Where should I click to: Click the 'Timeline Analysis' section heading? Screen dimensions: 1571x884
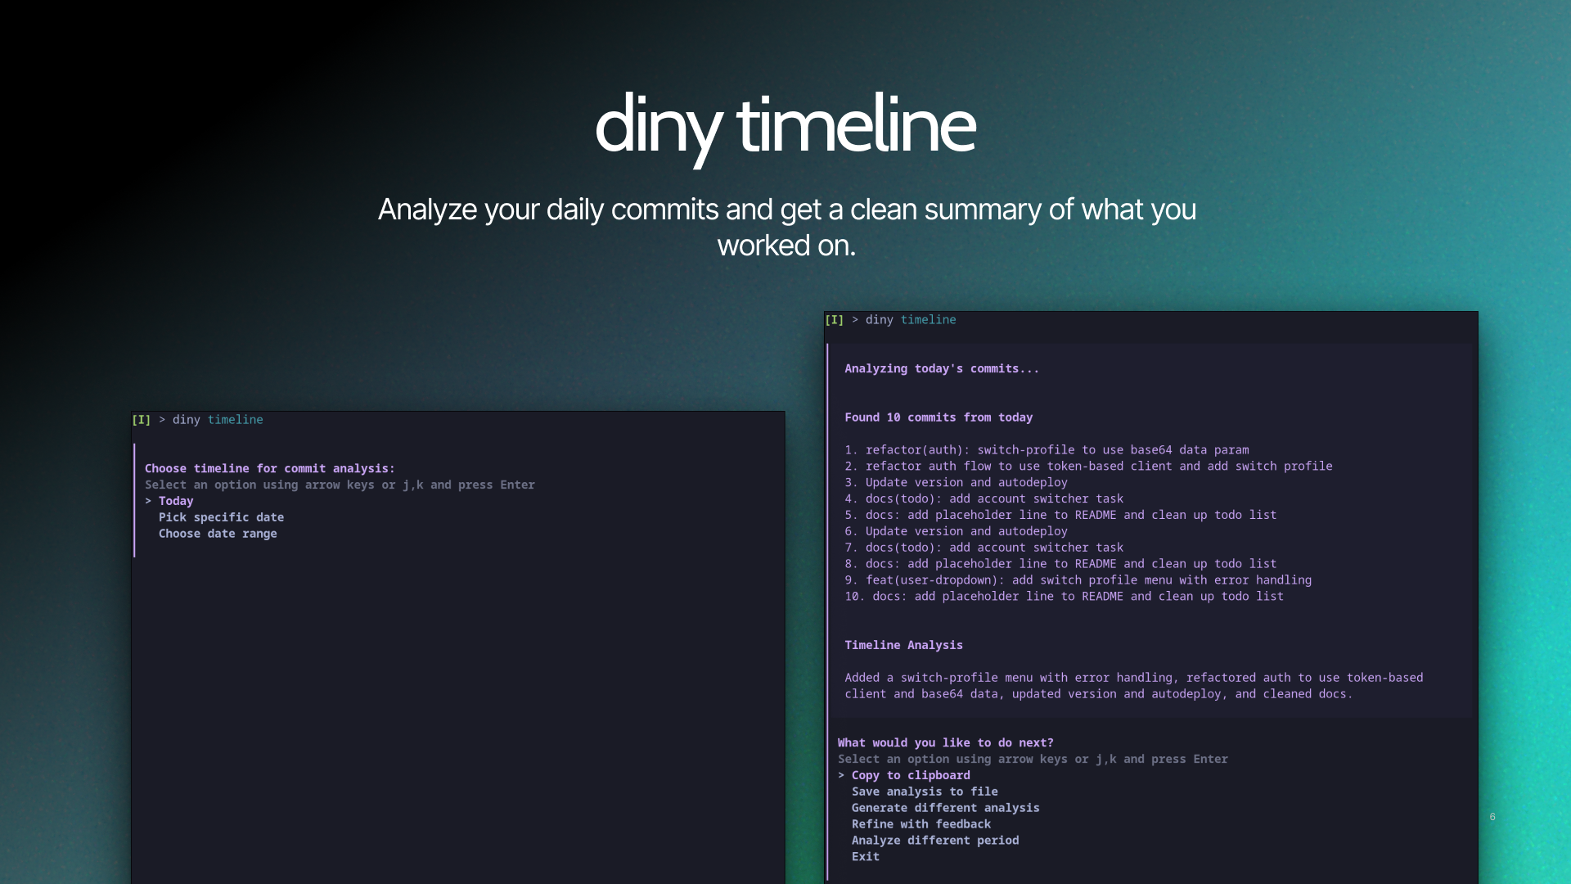pyautogui.click(x=903, y=644)
